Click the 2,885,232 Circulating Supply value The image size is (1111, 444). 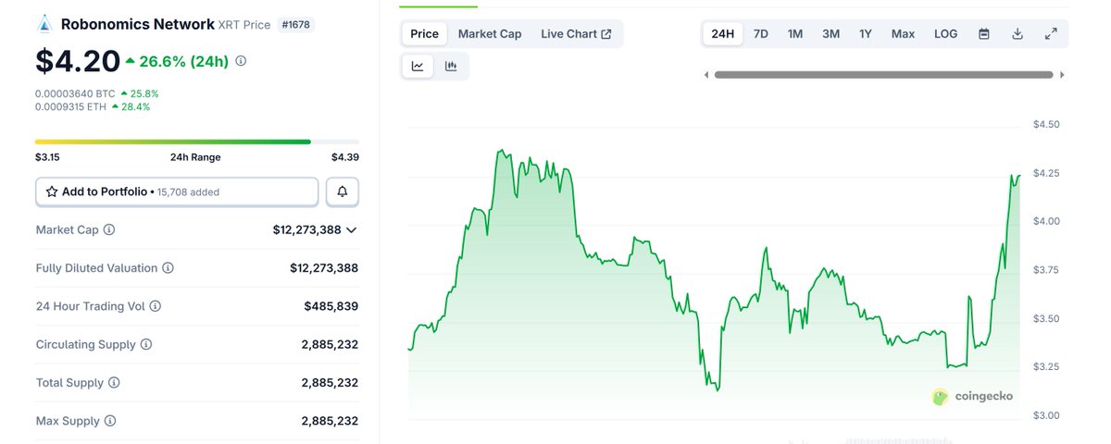click(330, 344)
